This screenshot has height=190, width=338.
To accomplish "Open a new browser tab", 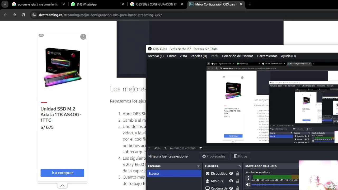I will coord(250,4).
